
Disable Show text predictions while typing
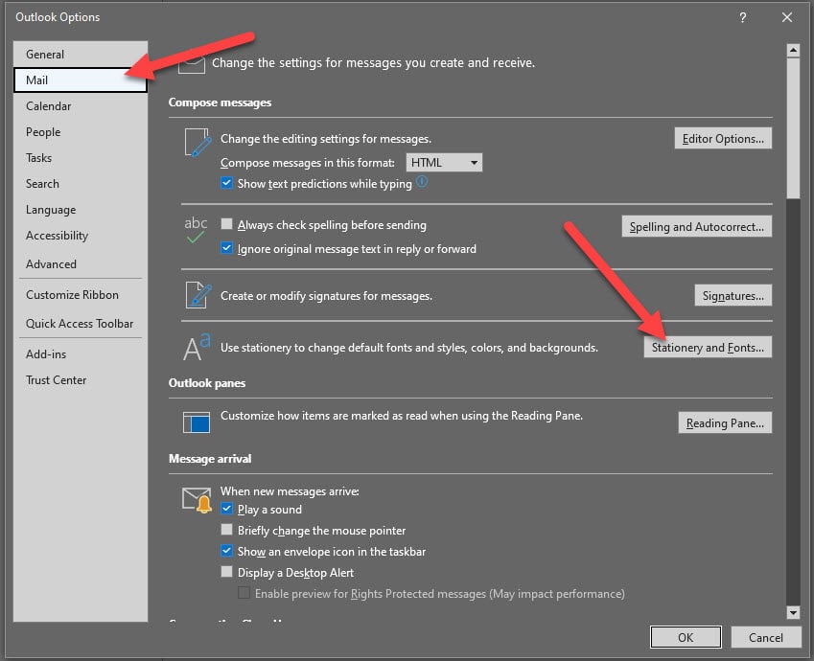(227, 184)
